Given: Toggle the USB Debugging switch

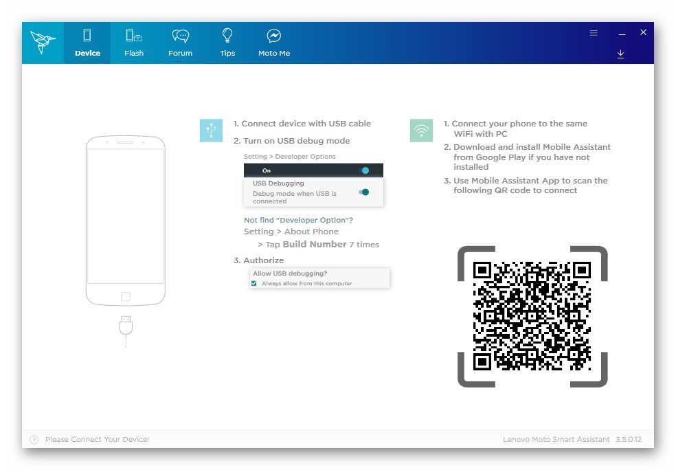Looking at the screenshot, I should pos(363,192).
